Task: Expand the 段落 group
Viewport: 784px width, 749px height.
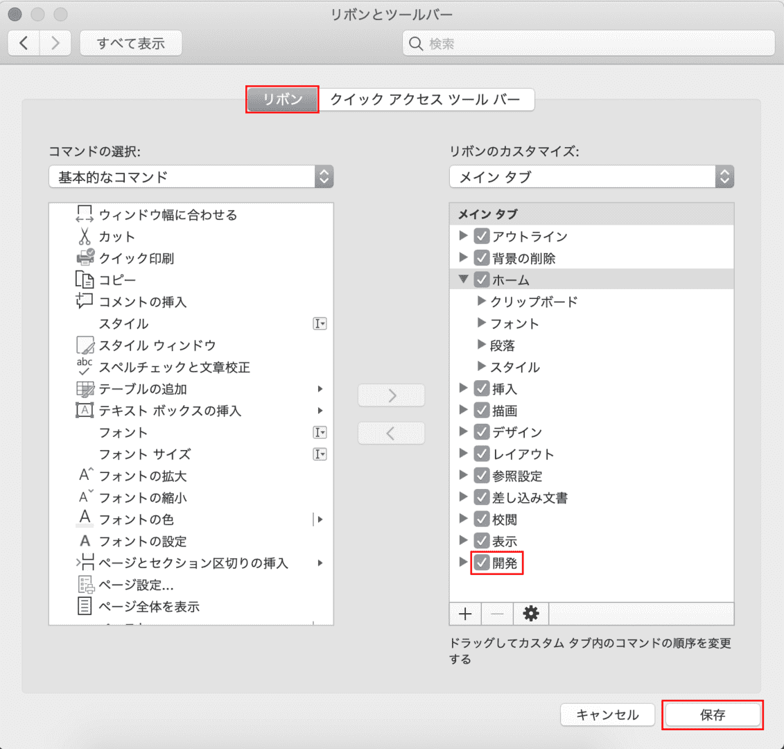Action: (x=481, y=344)
